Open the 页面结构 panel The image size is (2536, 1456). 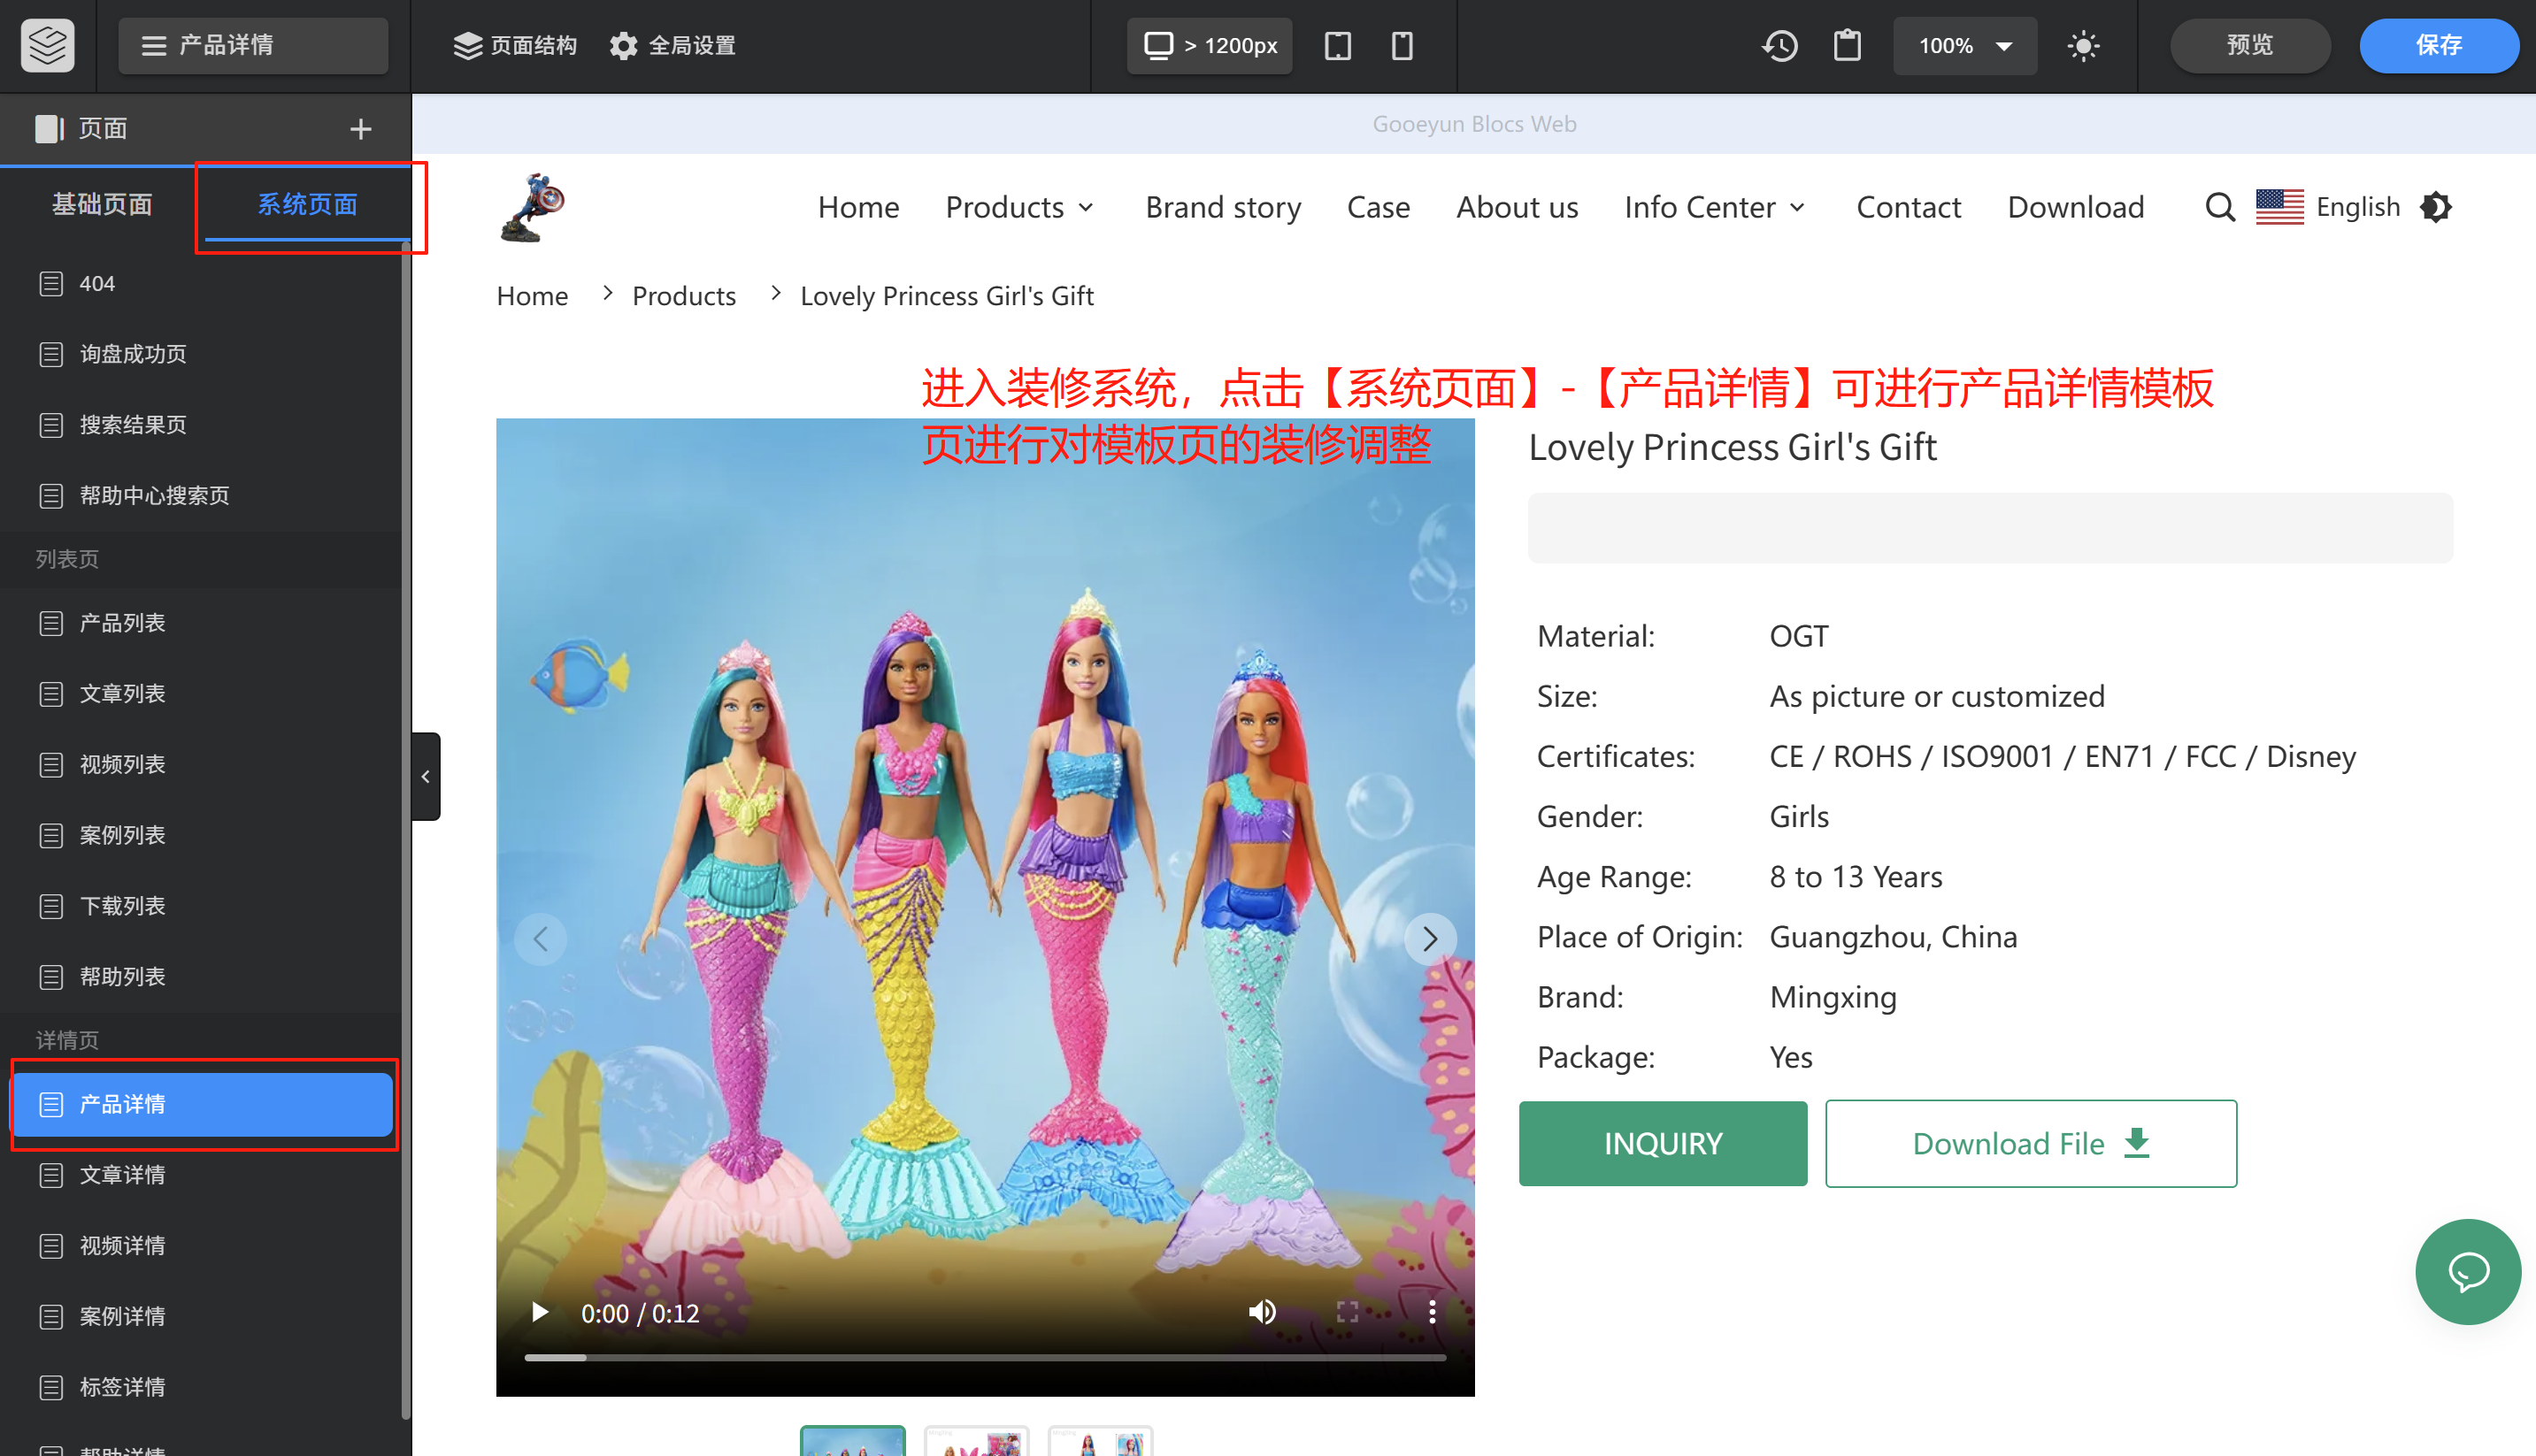click(514, 45)
